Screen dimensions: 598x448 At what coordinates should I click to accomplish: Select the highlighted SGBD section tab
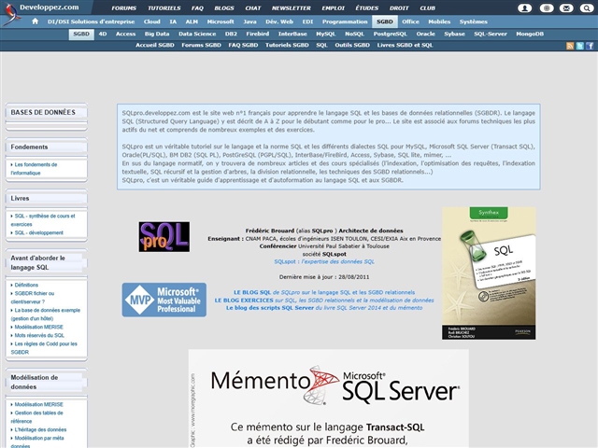point(384,21)
